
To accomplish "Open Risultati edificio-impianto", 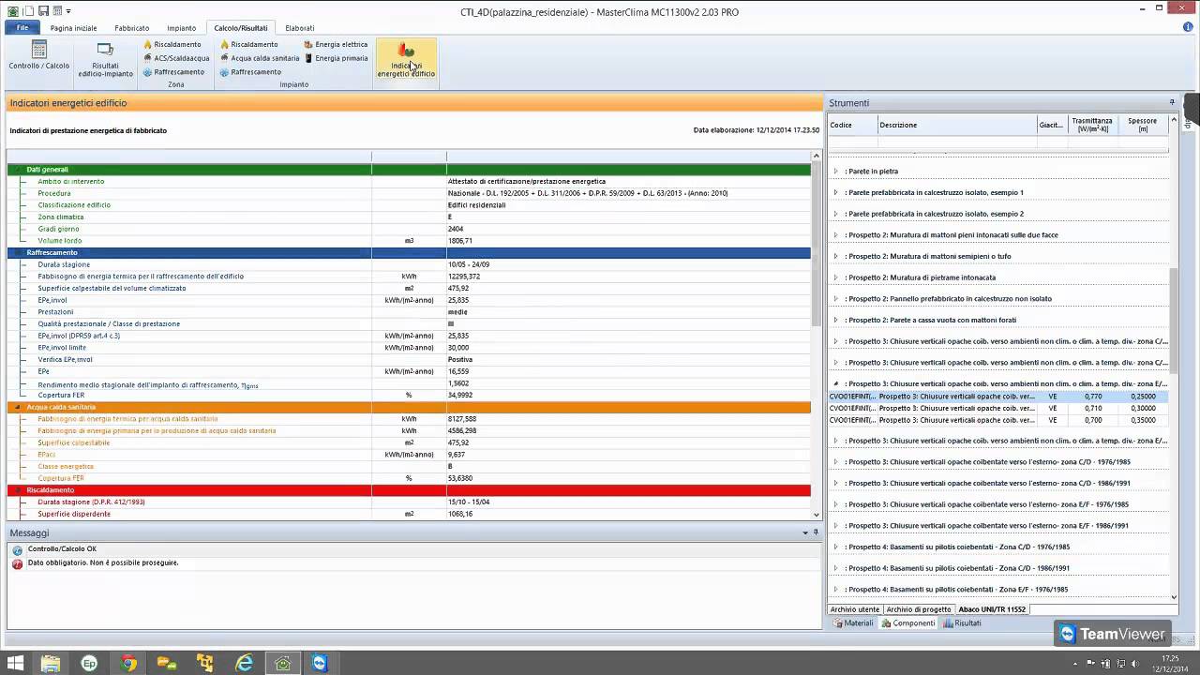I will click(x=105, y=59).
